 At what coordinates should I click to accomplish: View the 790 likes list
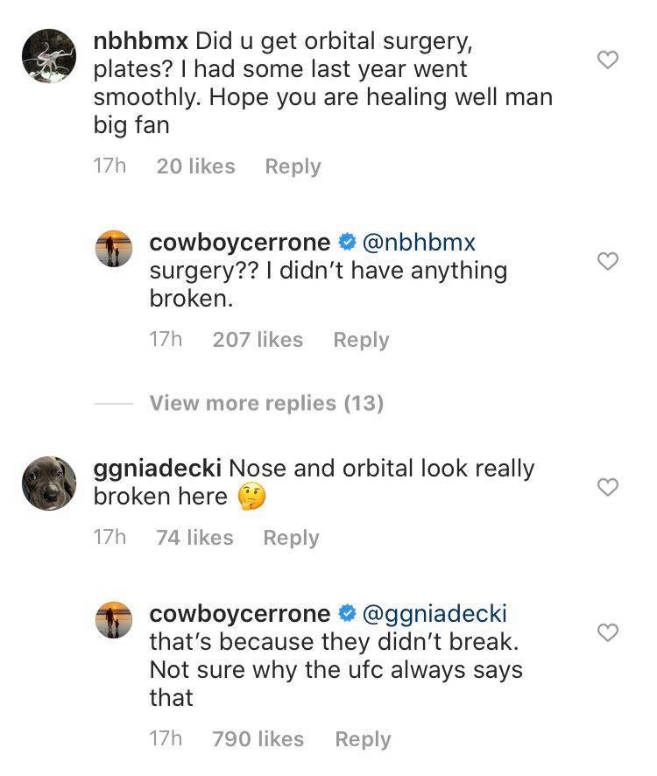point(258,739)
